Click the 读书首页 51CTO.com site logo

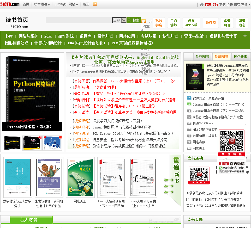(x=17, y=23)
